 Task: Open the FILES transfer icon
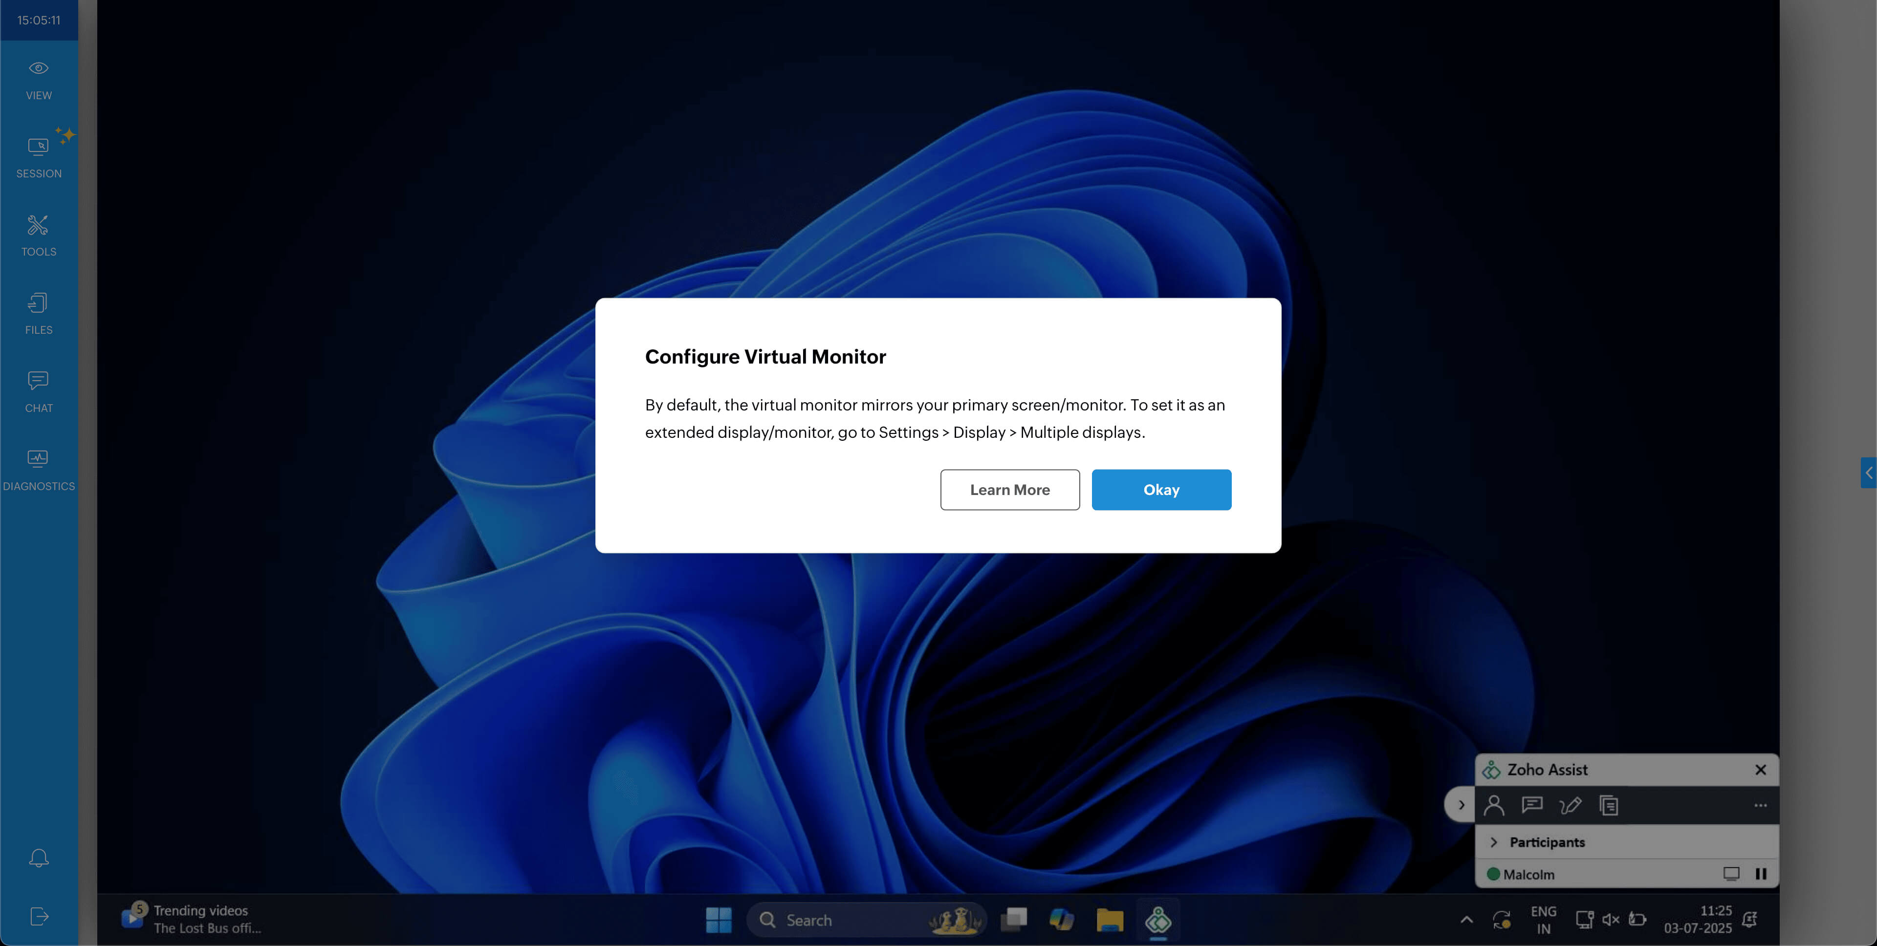39,313
